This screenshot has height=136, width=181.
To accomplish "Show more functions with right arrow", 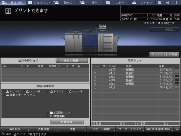I will click(x=177, y=129).
